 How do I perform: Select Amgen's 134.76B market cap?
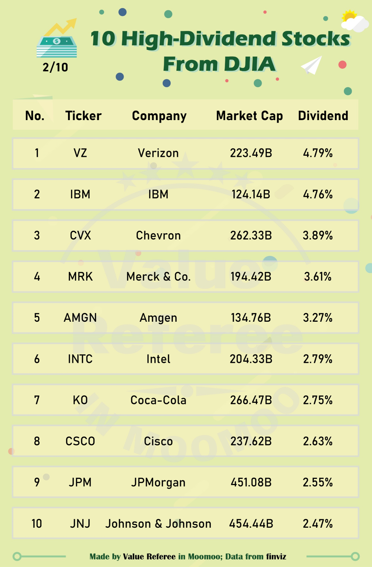click(251, 318)
